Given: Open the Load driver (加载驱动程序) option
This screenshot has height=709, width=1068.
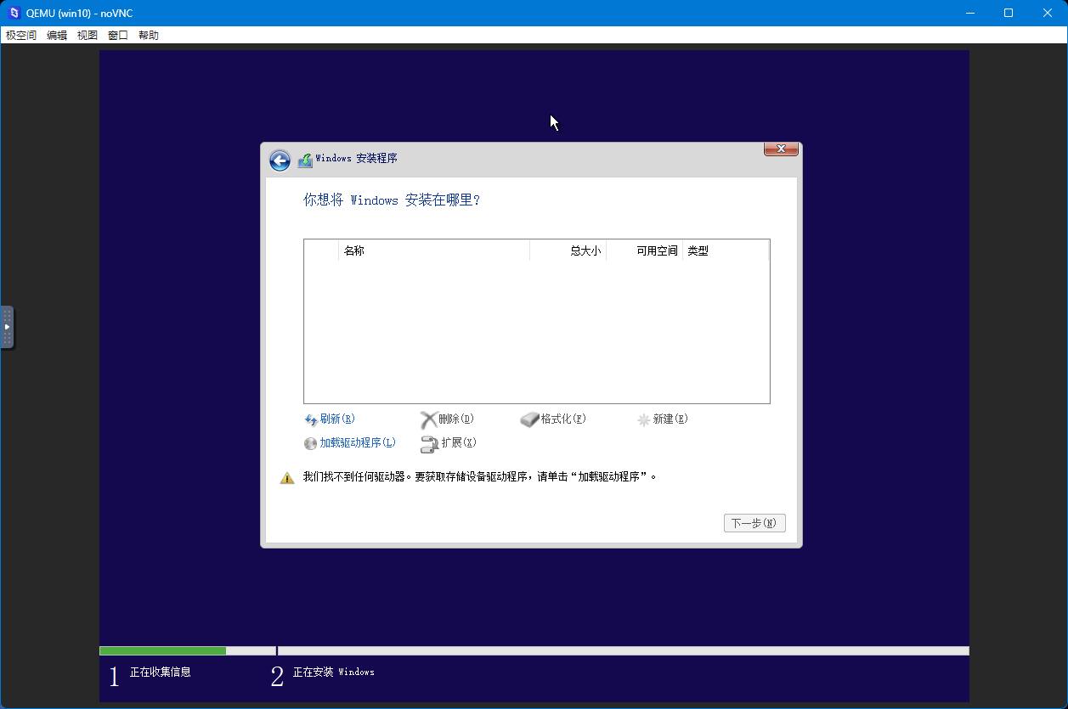Looking at the screenshot, I should [x=310, y=443].
